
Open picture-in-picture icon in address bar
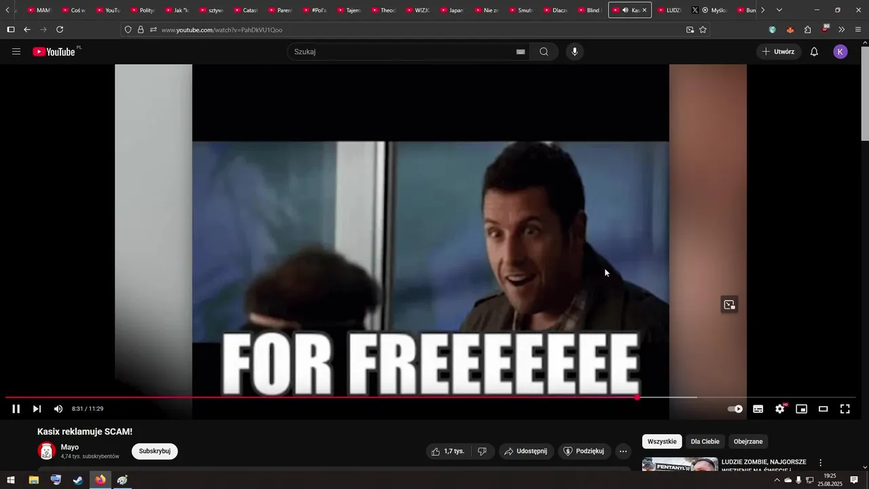click(690, 30)
